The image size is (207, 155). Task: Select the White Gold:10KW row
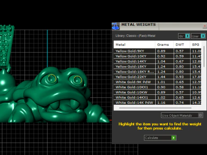pos(157,93)
